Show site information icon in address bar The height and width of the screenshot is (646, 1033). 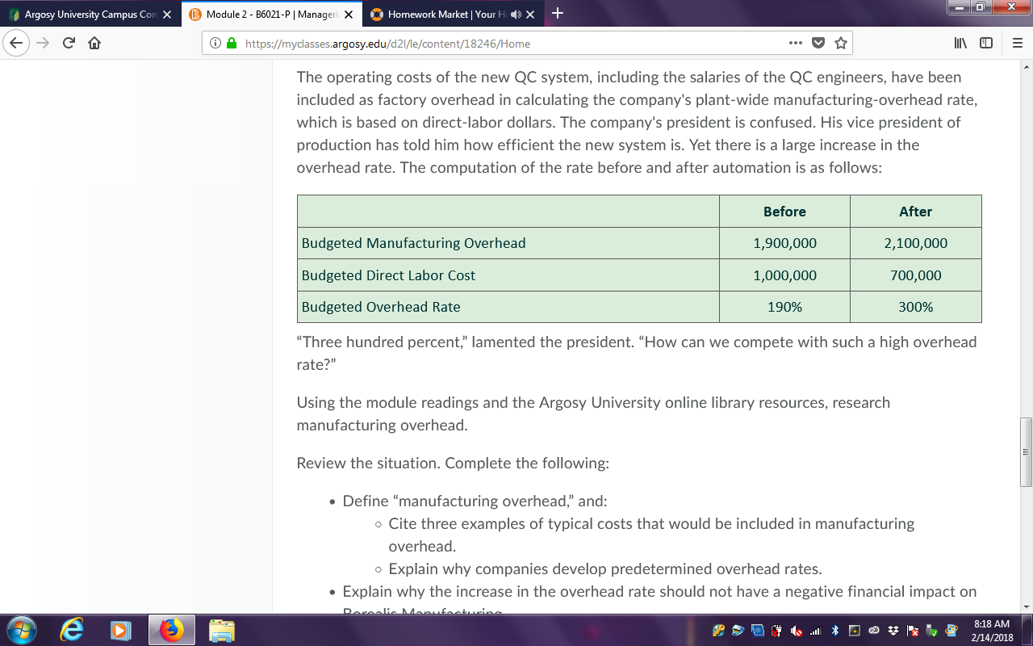click(x=216, y=44)
